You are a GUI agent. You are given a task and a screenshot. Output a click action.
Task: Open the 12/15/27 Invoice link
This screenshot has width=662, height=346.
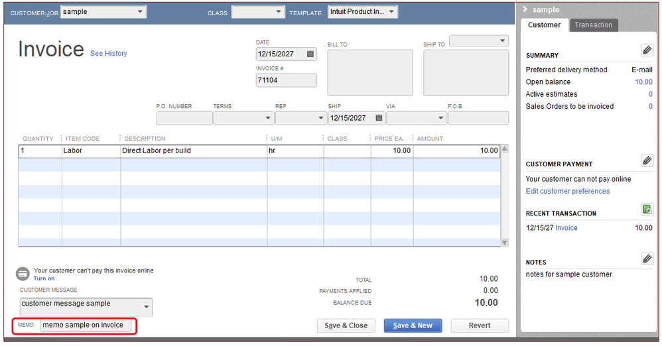pyautogui.click(x=566, y=228)
